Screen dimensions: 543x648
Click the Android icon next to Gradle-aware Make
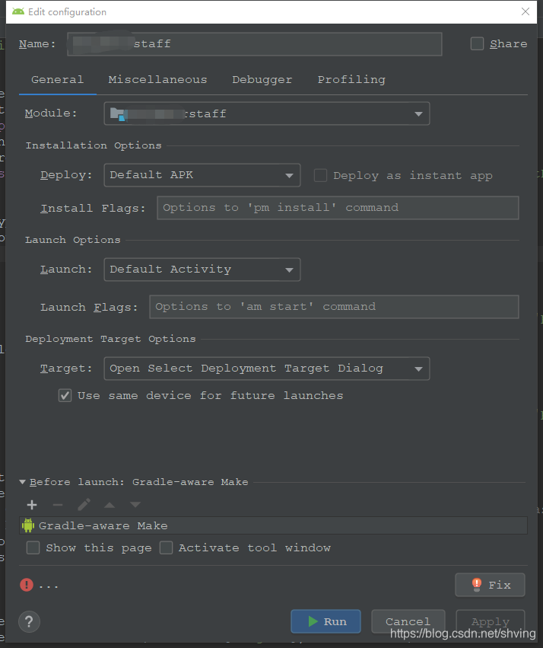tap(27, 525)
